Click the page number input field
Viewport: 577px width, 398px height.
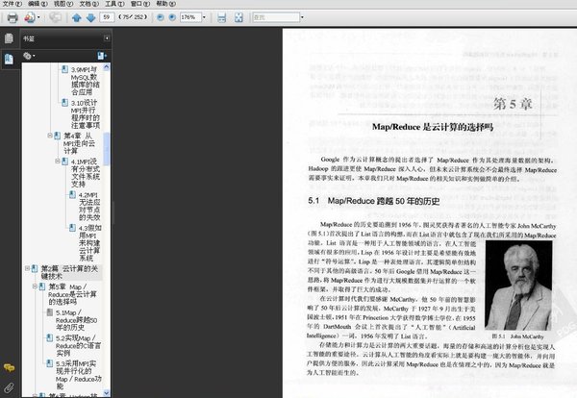coord(108,17)
